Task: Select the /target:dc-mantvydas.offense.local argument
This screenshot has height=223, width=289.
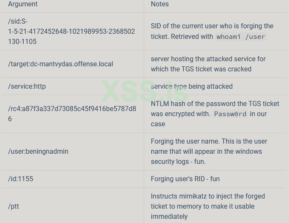Action: [x=60, y=64]
